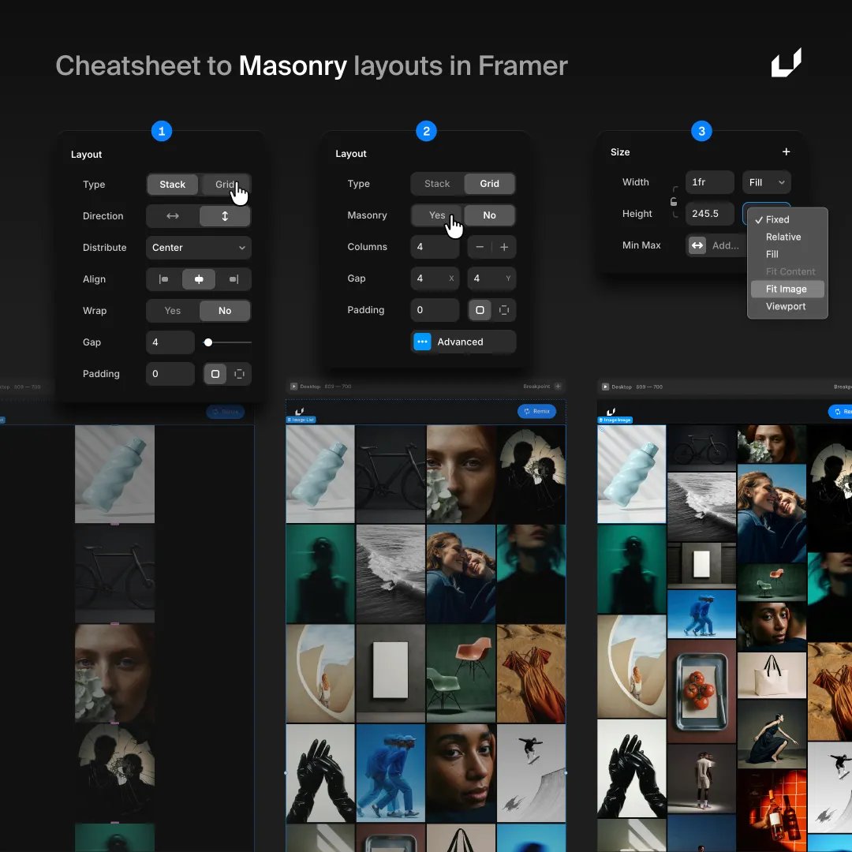
Task: Click play icon beside middle Desktop label
Action: pyautogui.click(x=294, y=387)
